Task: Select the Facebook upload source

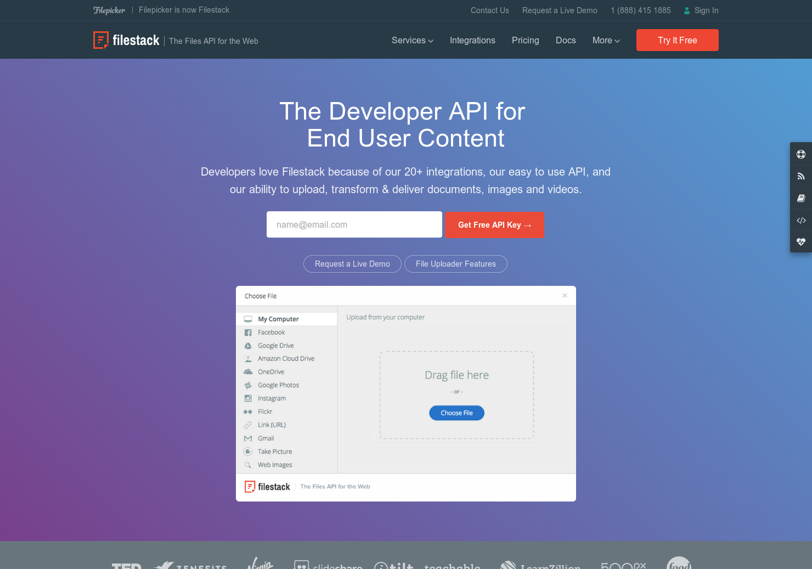Action: [270, 332]
